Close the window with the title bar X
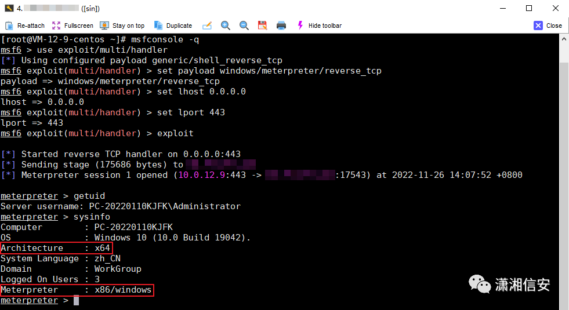569x310 pixels. [x=556, y=8]
